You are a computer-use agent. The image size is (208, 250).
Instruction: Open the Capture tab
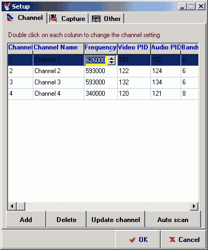tap(68, 18)
